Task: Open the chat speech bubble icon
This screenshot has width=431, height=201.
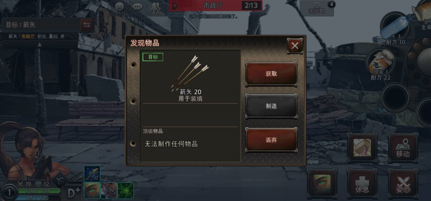Action: [x=137, y=6]
